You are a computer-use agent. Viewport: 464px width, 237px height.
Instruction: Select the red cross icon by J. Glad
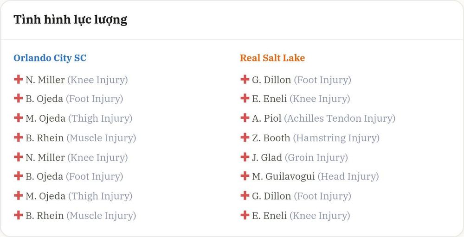[245, 157]
